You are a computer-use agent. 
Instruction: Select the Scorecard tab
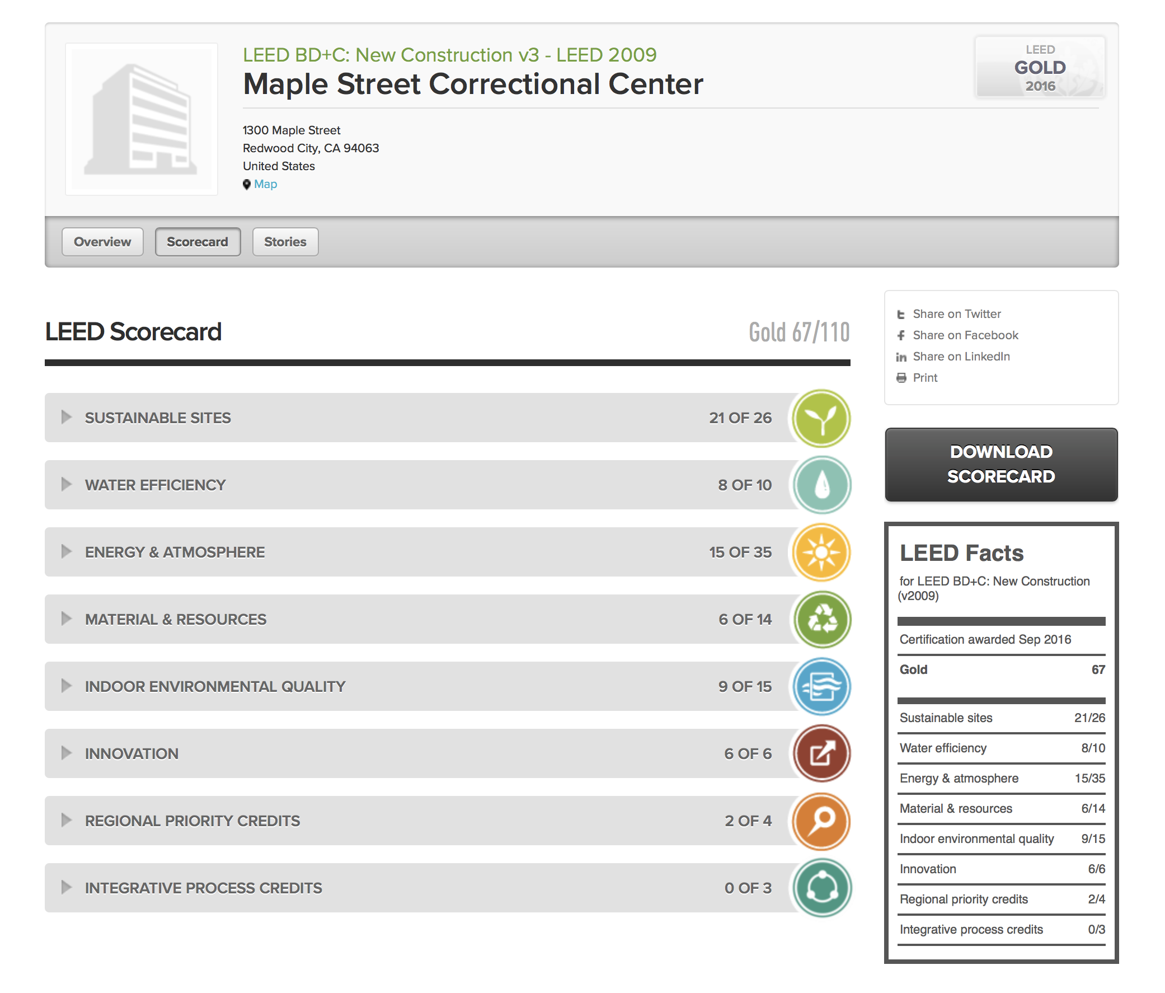click(x=198, y=242)
